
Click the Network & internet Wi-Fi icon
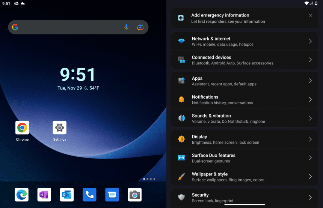pos(181,41)
